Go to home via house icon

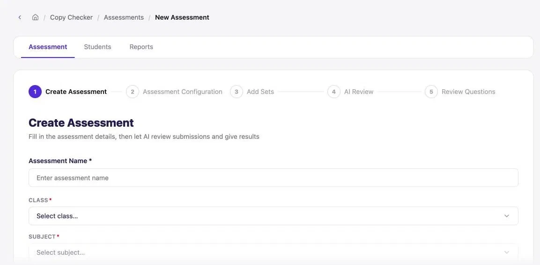click(x=35, y=17)
